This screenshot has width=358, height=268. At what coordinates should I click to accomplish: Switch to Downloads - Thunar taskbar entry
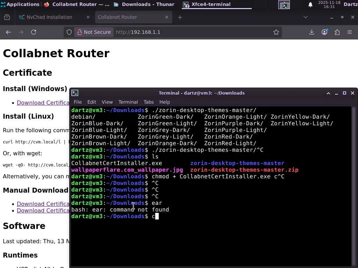(144, 4)
